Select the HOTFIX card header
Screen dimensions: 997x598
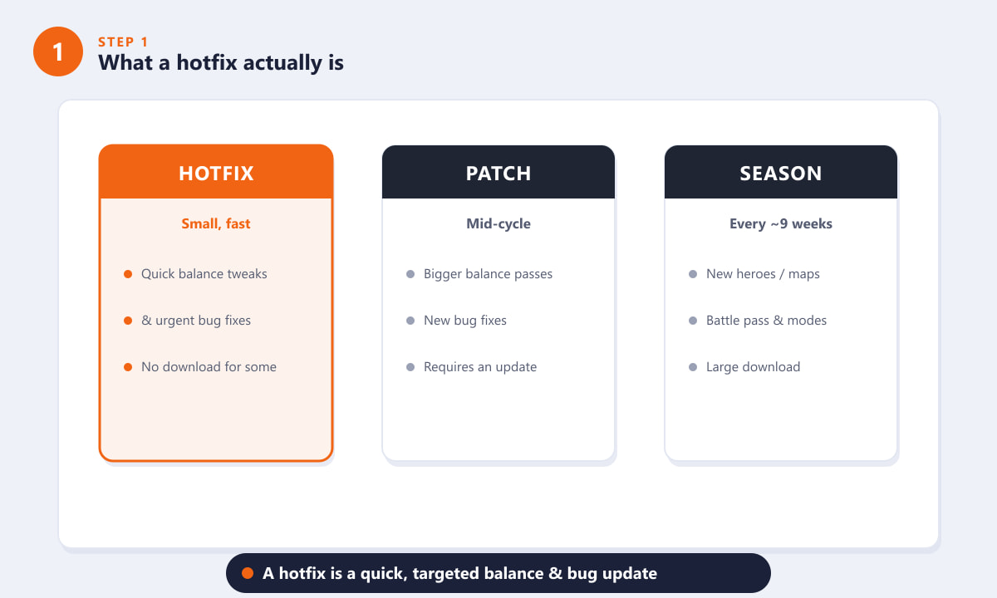point(216,173)
